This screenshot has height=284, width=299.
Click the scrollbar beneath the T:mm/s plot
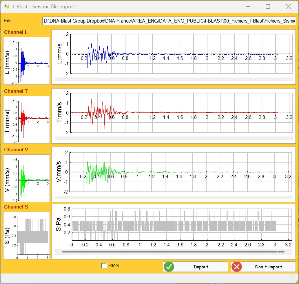point(174,138)
